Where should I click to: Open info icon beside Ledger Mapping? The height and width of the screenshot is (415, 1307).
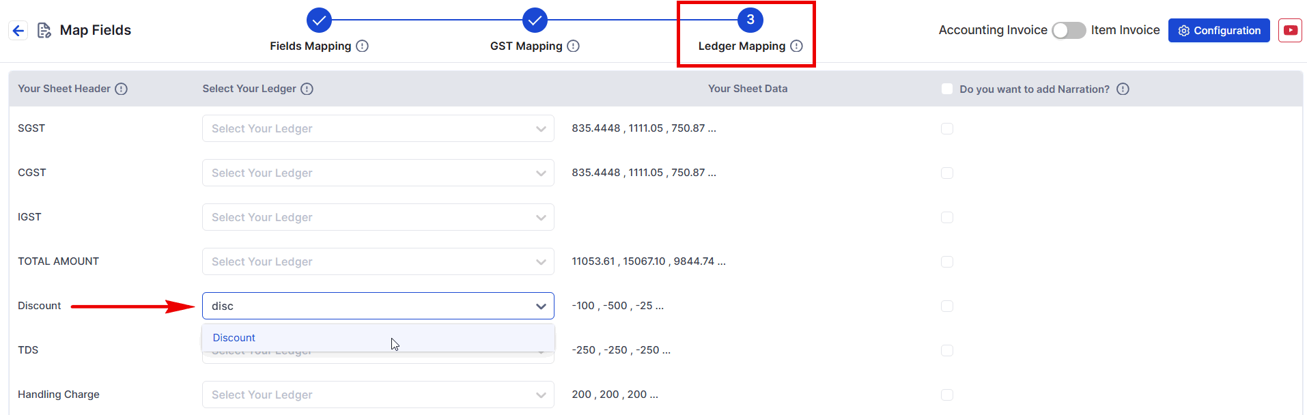(796, 46)
